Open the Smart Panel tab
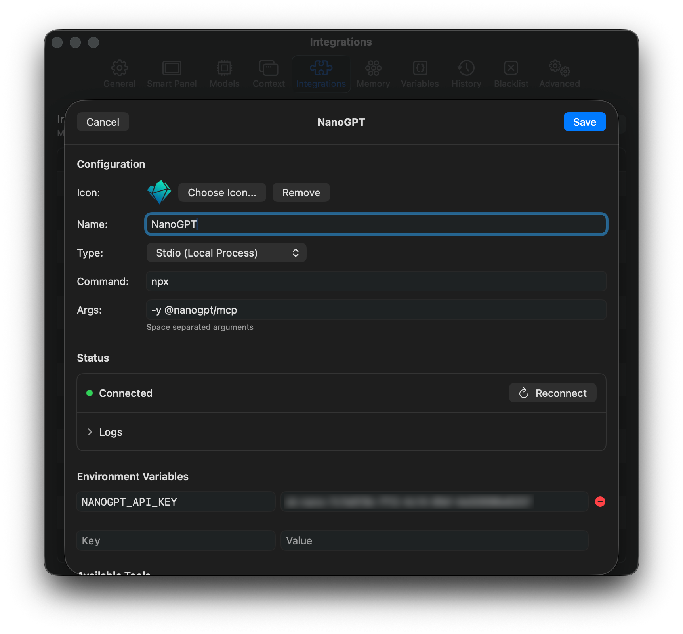The image size is (683, 634). (172, 74)
